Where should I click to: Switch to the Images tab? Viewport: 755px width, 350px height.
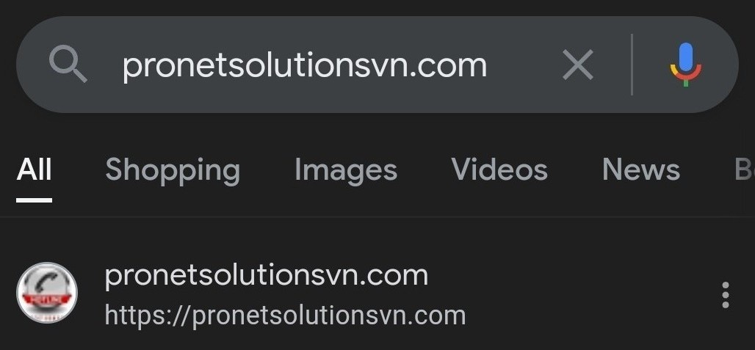[346, 171]
